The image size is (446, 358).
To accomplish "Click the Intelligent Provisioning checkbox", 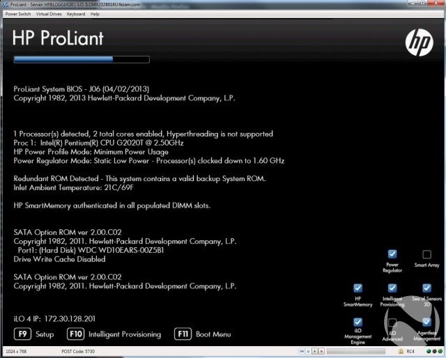I will (x=392, y=288).
